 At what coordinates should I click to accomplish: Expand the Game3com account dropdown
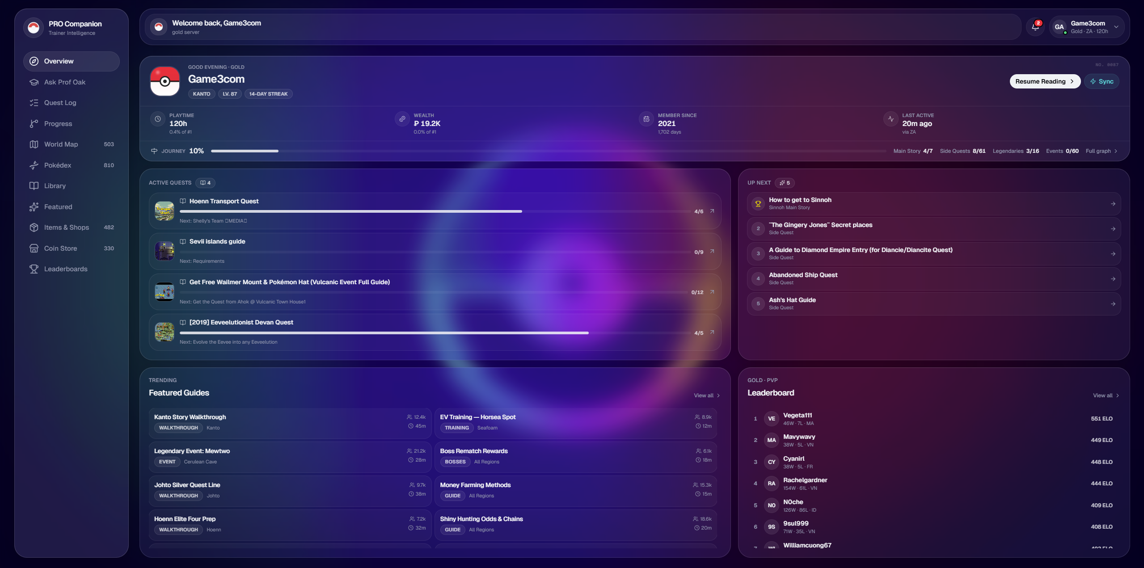(x=1116, y=27)
